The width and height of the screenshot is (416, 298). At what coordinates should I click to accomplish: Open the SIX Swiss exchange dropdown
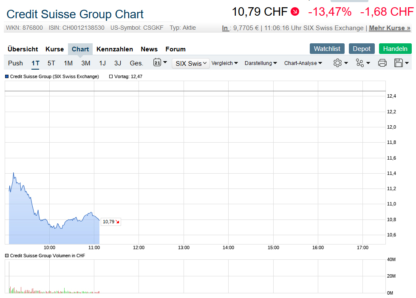(x=191, y=63)
